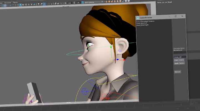Maximize the CameraRecorder window
The image size is (200, 111).
pos(176,17)
